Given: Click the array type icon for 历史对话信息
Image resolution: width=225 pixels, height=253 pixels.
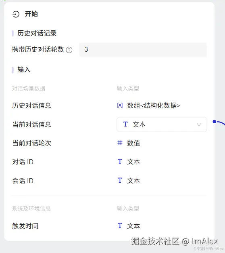Looking at the screenshot, I should click(x=120, y=105).
